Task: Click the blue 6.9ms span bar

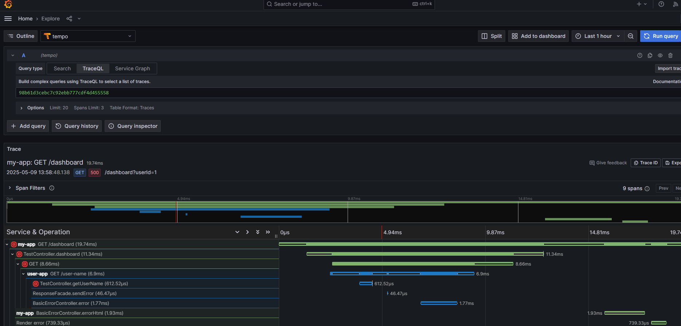Action: [402, 274]
